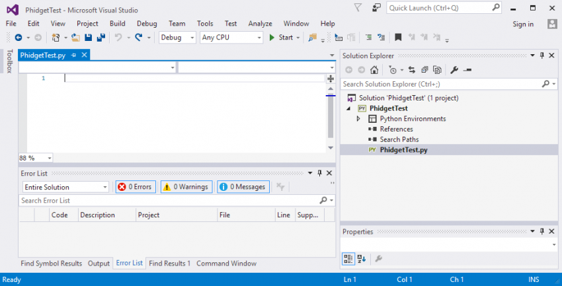
Task: Select the Search Paths tree item
Action: [x=399, y=139]
